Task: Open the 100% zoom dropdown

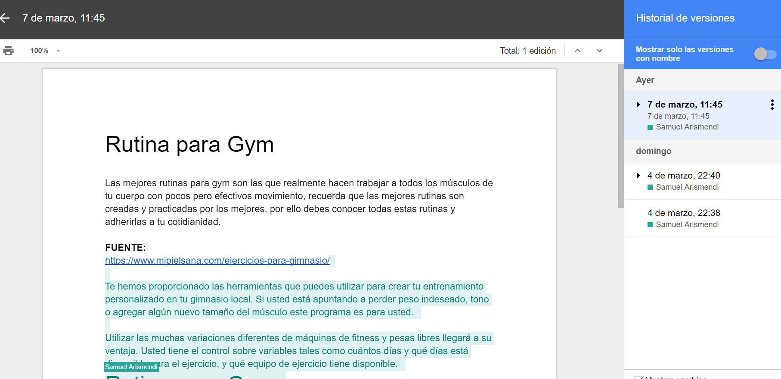Action: (45, 51)
